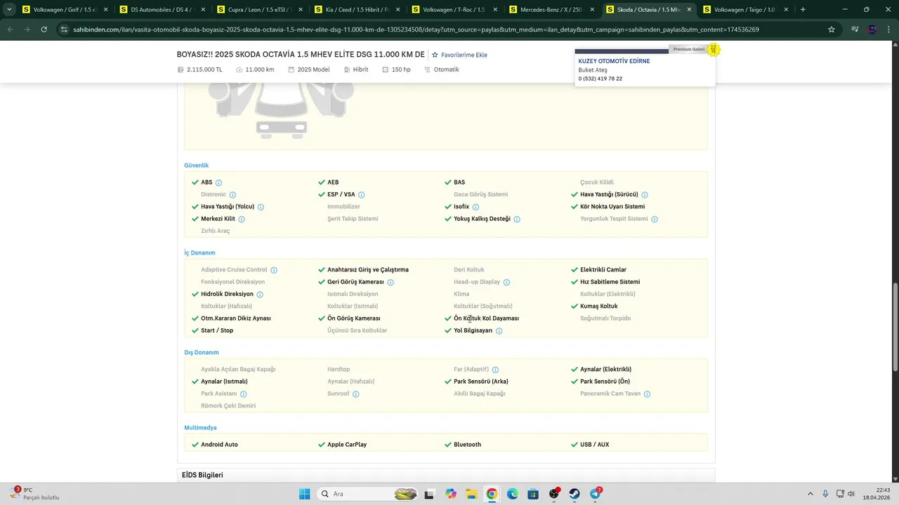Open tab search dropdown arrow
Image resolution: width=899 pixels, height=505 pixels.
coord(9,10)
